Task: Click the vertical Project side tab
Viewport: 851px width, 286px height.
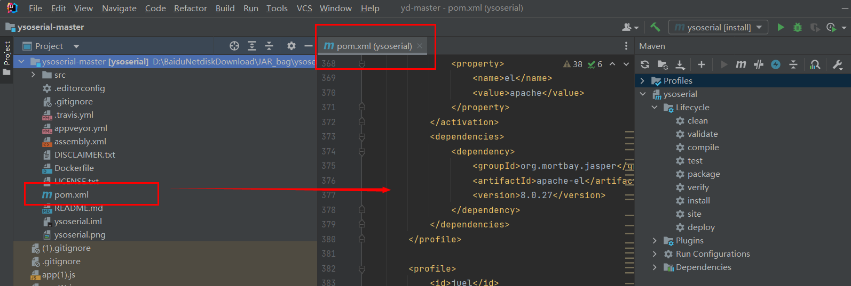Action: (7, 58)
